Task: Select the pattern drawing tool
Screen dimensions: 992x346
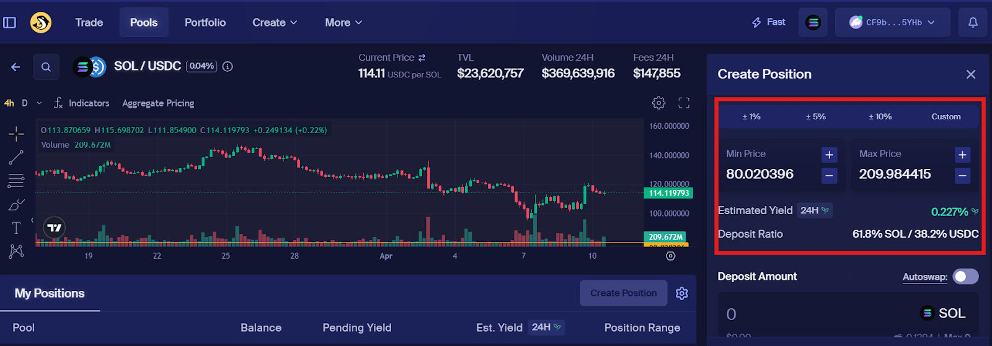Action: (16, 251)
